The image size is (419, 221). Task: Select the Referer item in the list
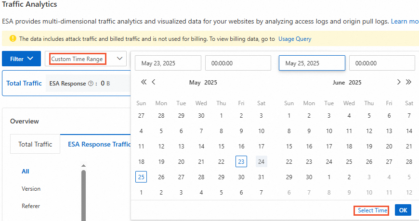[31, 206]
